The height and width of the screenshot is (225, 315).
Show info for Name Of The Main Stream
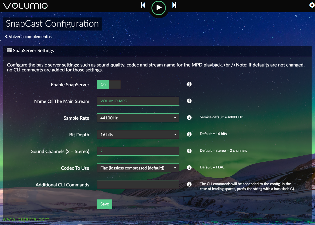point(189,101)
